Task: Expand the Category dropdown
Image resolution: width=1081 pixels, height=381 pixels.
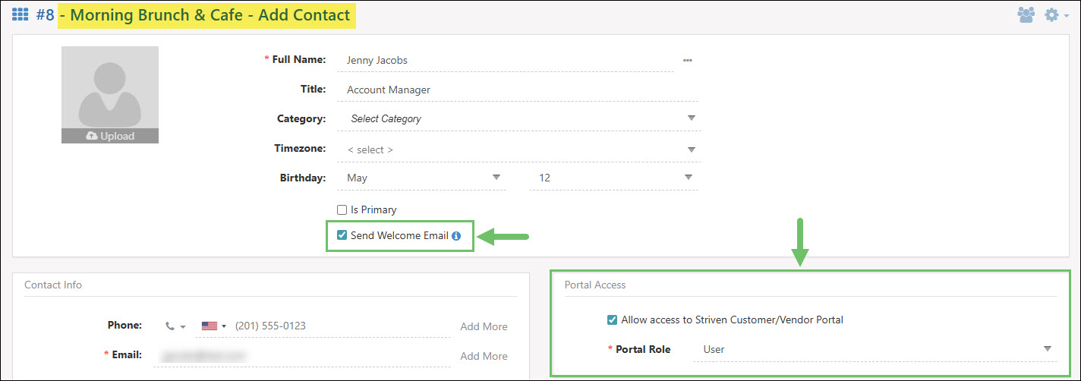Action: click(521, 119)
